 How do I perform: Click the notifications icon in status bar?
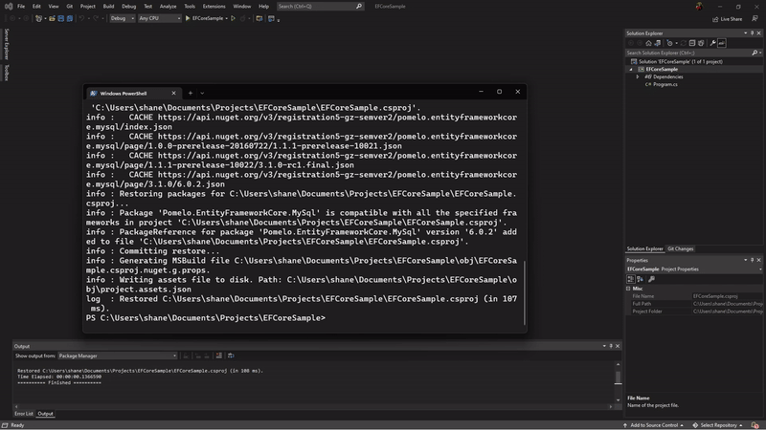pos(755,425)
